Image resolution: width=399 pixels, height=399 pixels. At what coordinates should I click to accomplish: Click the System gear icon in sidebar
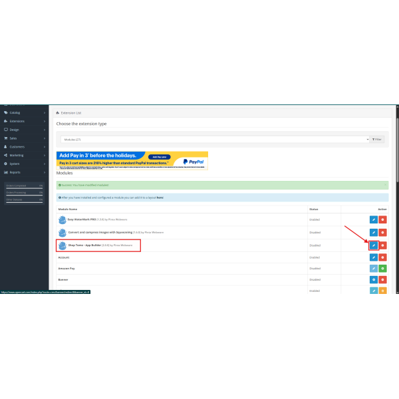pos(5,164)
